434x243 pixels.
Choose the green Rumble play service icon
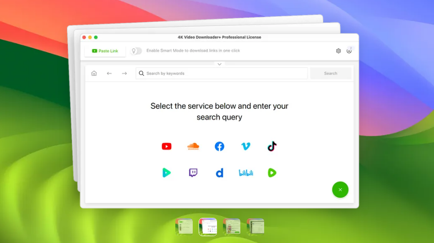coord(272,173)
